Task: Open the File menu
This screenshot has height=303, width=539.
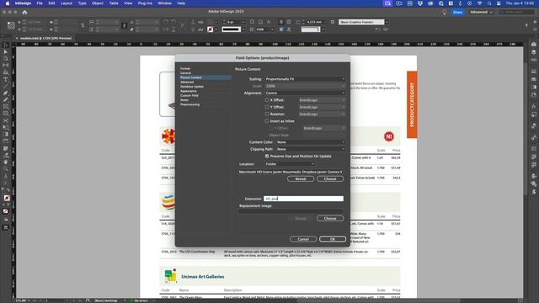Action: pos(40,3)
